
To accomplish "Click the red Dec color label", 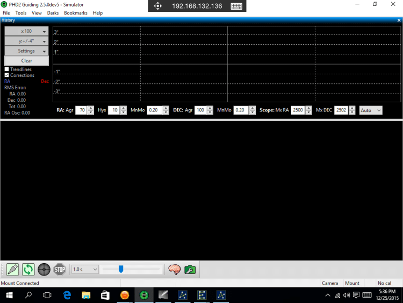I will (45, 81).
